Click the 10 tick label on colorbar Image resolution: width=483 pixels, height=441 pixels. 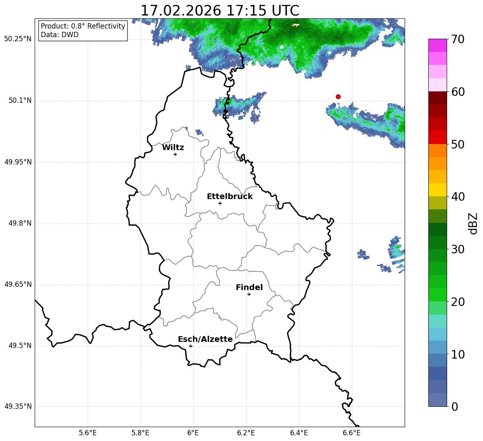(458, 354)
